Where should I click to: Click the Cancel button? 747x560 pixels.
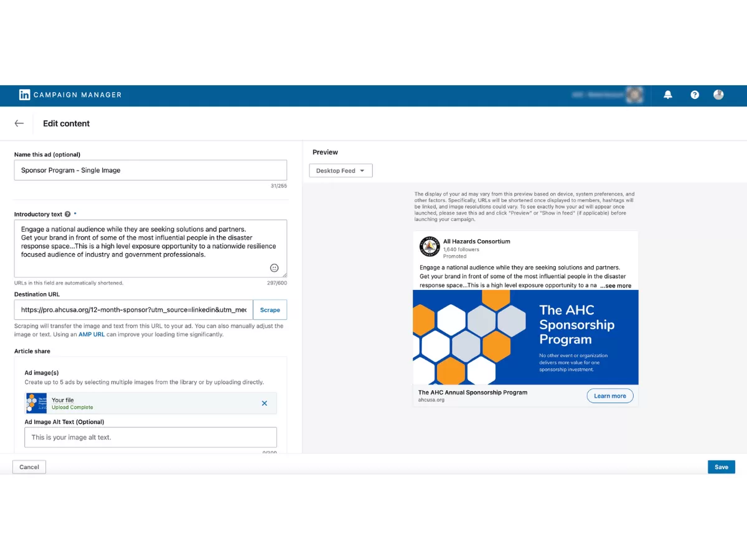(29, 467)
